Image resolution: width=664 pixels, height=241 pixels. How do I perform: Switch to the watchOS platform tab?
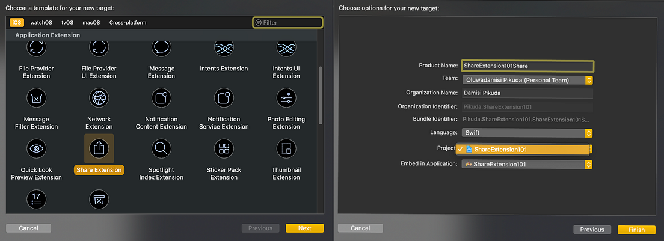tap(41, 22)
